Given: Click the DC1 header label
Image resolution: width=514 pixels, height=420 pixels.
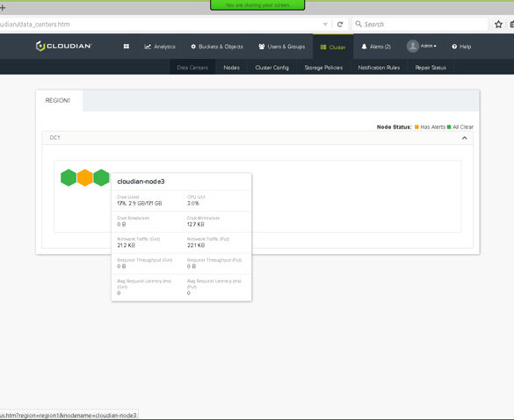Looking at the screenshot, I should pyautogui.click(x=54, y=138).
